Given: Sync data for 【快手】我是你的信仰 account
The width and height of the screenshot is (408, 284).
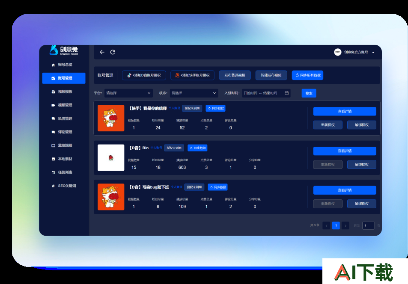Looking at the screenshot, I should 215,108.
